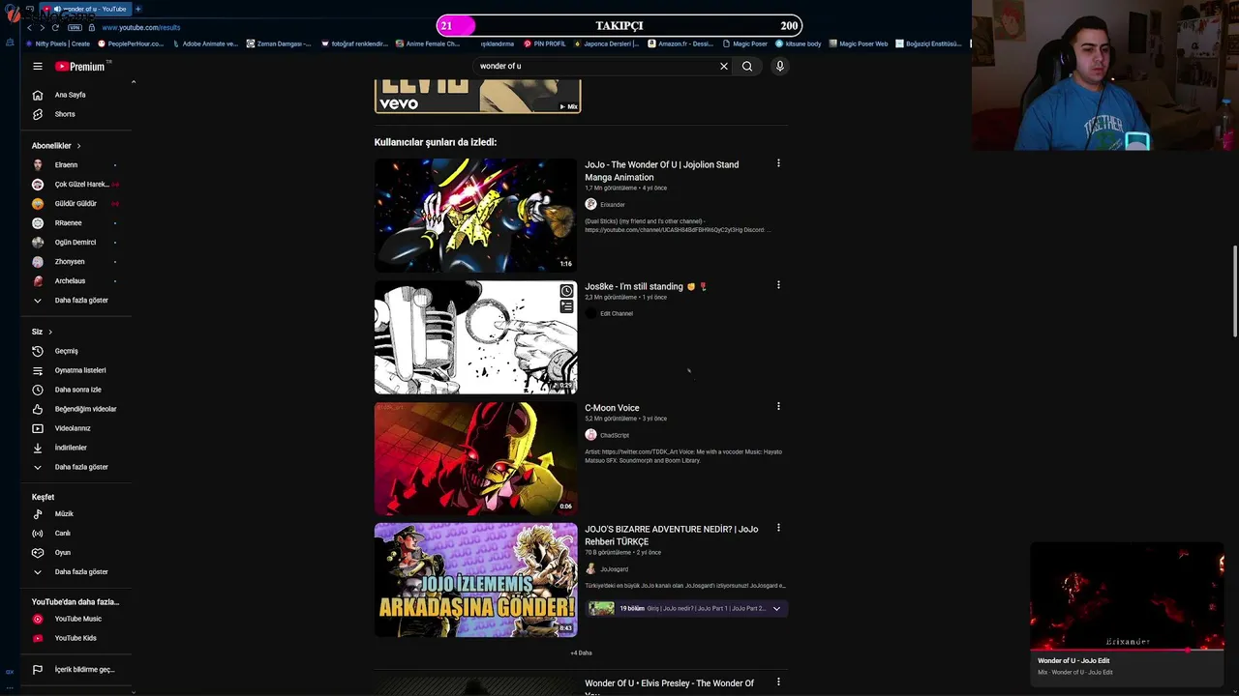This screenshot has width=1239, height=696.
Task: Open options menu for Jos8ke video
Action: tap(778, 285)
